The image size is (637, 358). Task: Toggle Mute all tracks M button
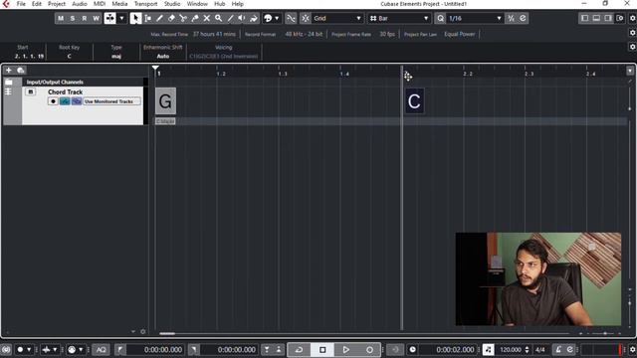point(61,18)
